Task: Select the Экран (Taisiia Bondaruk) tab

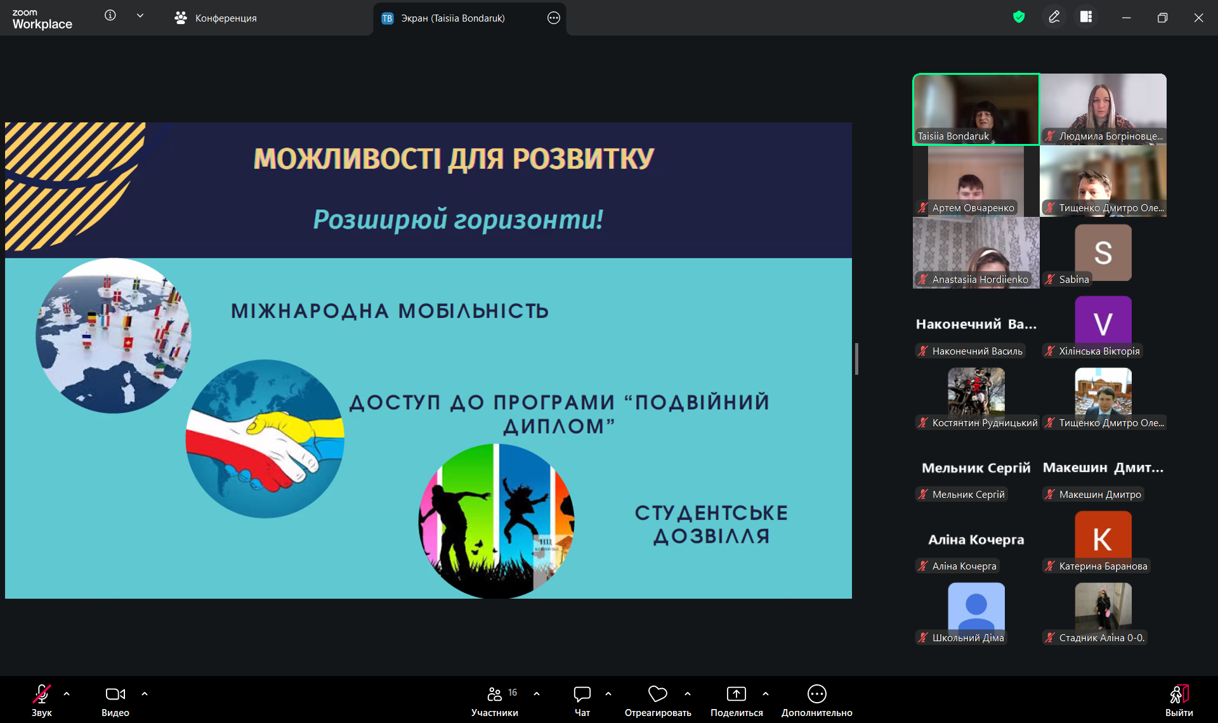Action: 452,18
